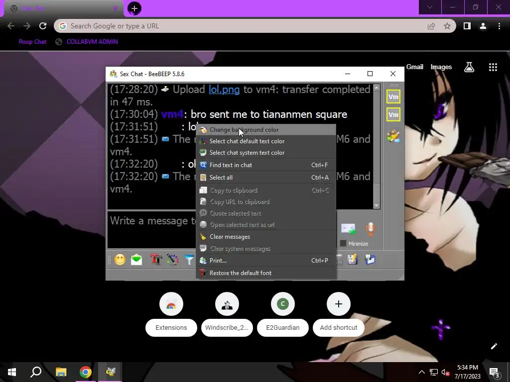
Task: Choose Restore the default font
Action: [266, 273]
